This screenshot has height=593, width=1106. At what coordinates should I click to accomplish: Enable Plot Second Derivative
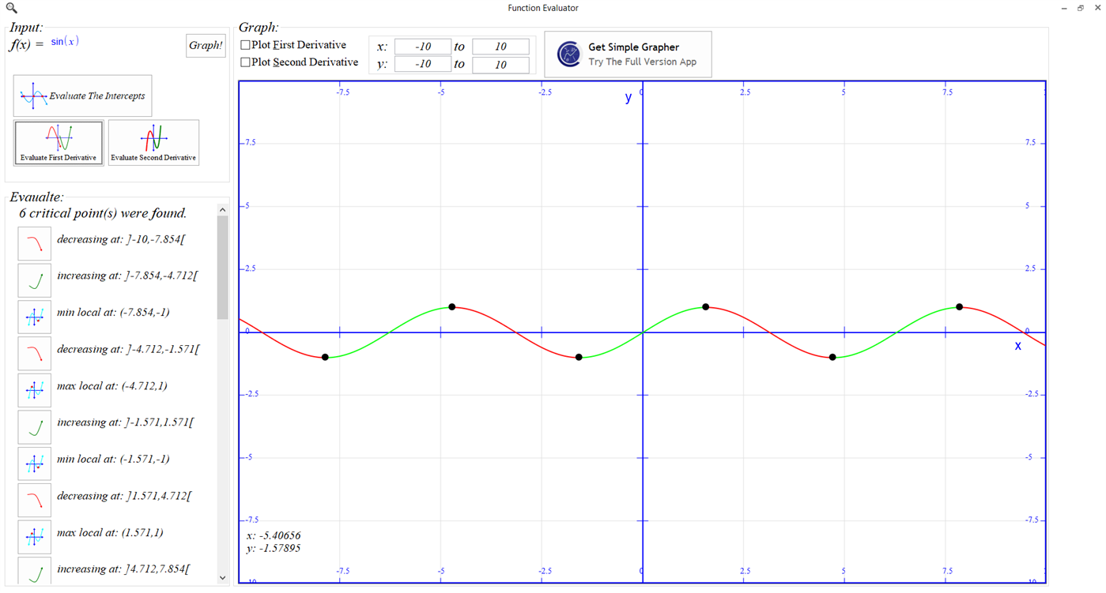[245, 62]
